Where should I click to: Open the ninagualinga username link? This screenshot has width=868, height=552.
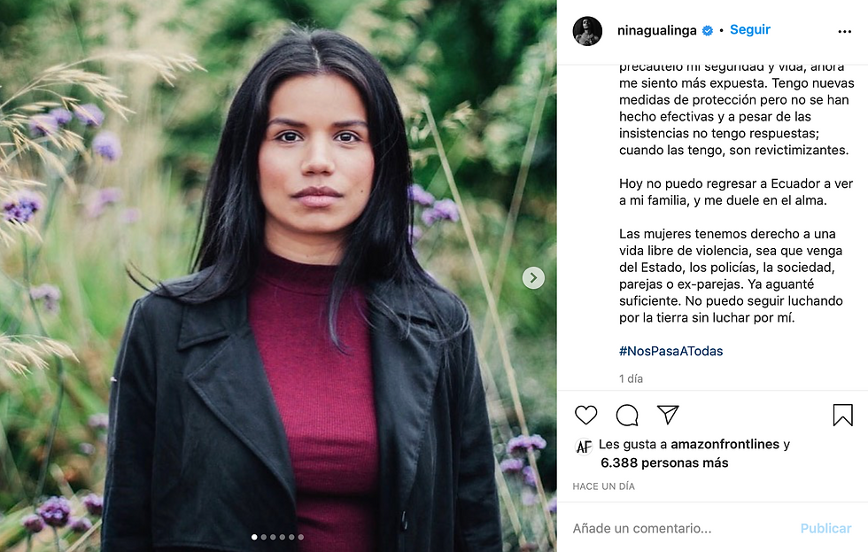(656, 31)
